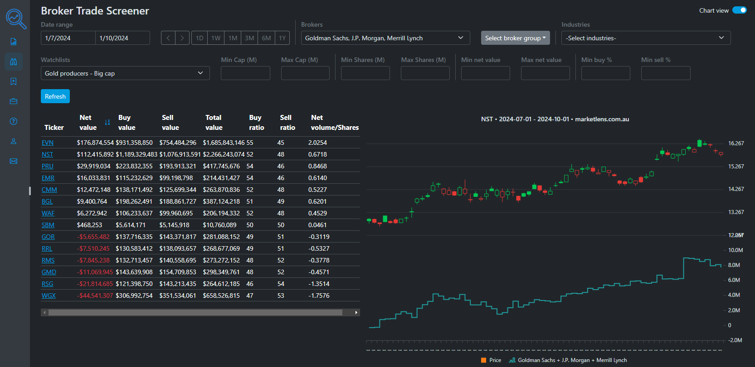Screen dimensions: 755x367
Task: Focus the Max net value input
Action: 546,73
